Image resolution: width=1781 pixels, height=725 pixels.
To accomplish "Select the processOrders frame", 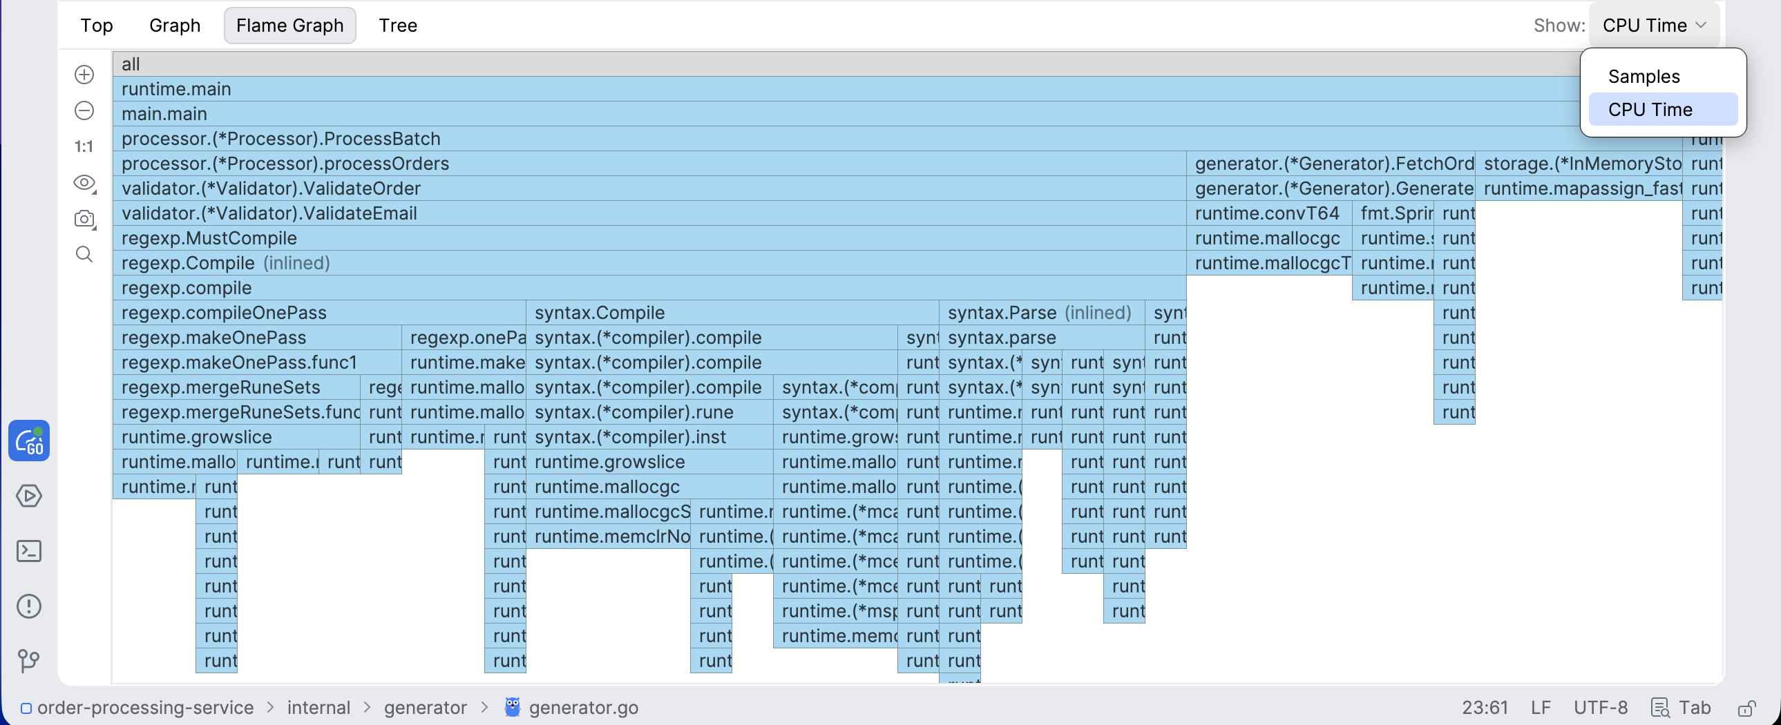I will (650, 164).
